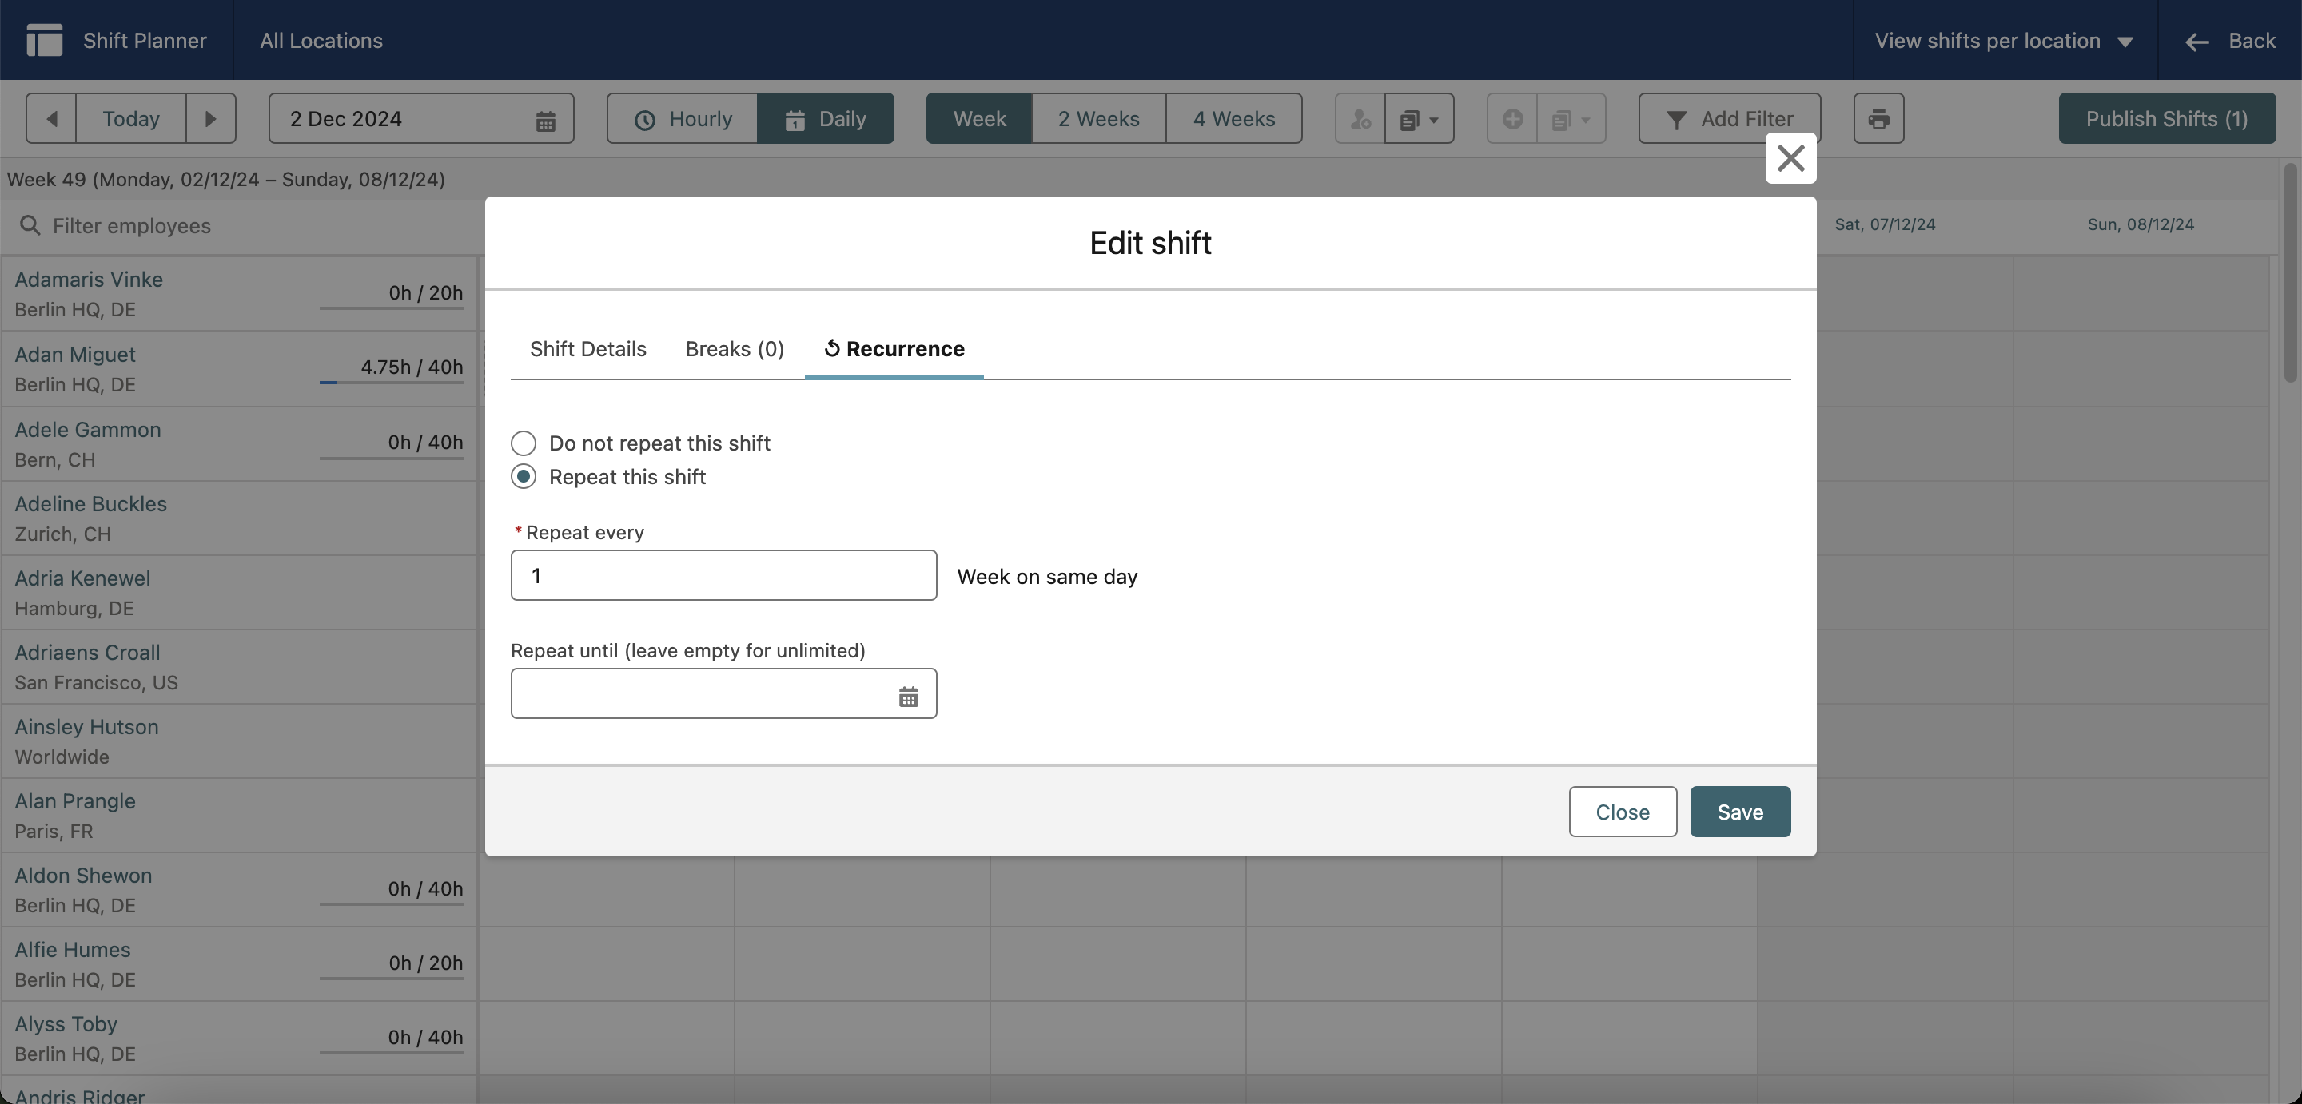This screenshot has height=1104, width=2302.
Task: Dismiss the Edit shift dialog with X
Action: click(1790, 158)
